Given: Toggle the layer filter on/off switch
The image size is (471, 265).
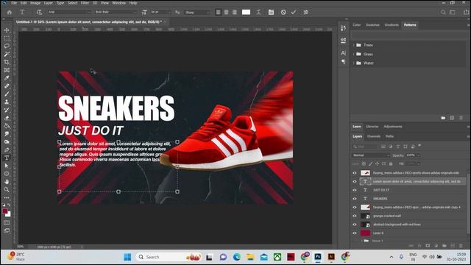Looking at the screenshot, I should point(419,146).
